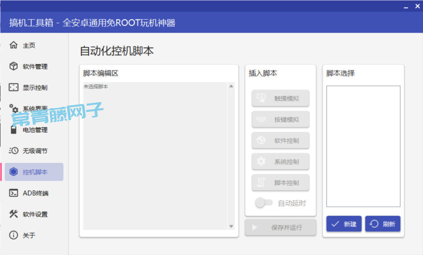This screenshot has width=423, height=255.
Task: Click the 按键模拟 insert button
Action: pos(280,119)
